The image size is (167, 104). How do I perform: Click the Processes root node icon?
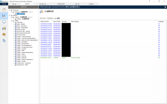(11, 10)
